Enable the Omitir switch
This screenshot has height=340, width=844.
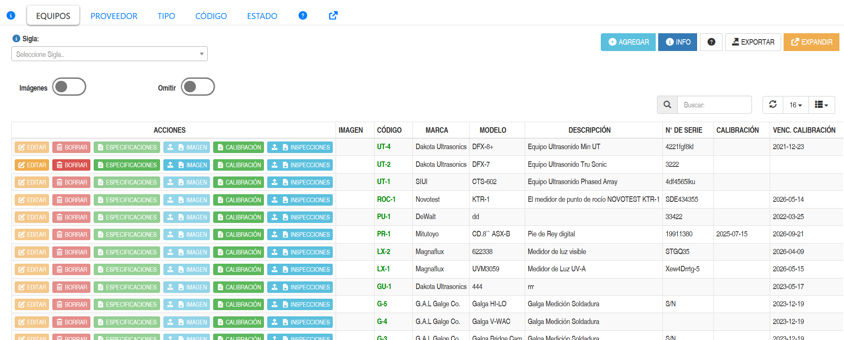click(x=198, y=87)
